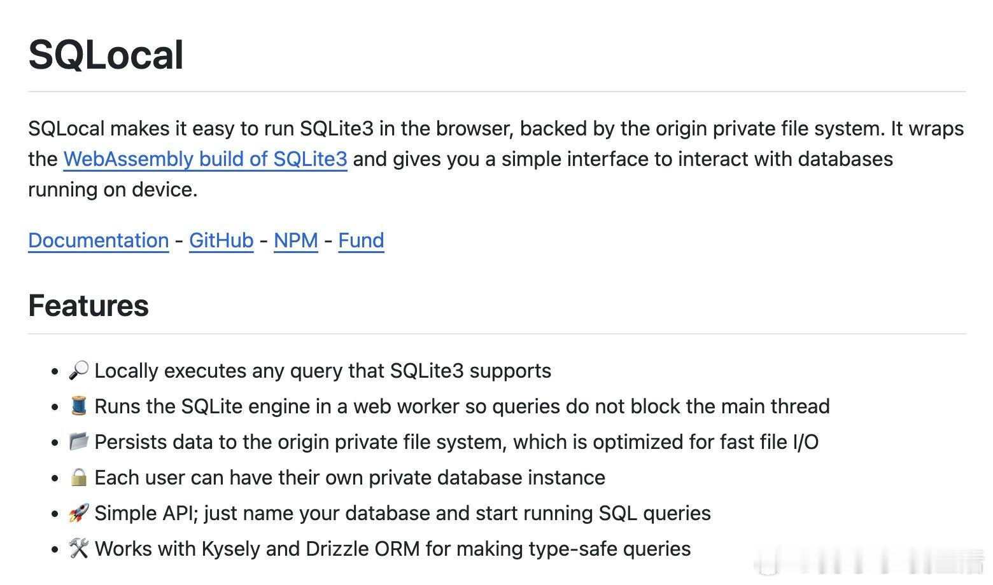
Task: Click the Fund link
Action: pos(361,240)
